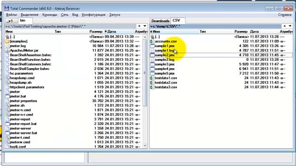
Task: Select the jmeterw.cmd file icon
Action: click(x=7, y=142)
